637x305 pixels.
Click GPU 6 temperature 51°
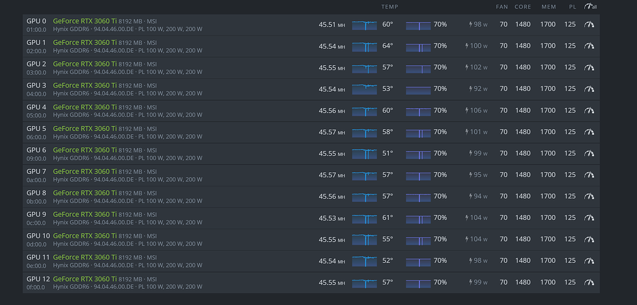[388, 153]
